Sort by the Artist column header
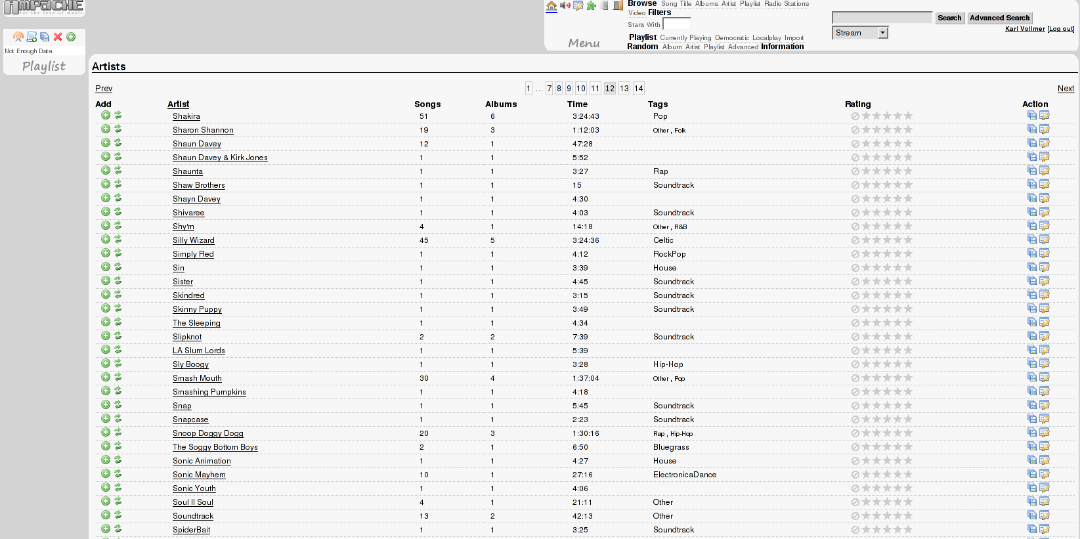 (x=178, y=104)
